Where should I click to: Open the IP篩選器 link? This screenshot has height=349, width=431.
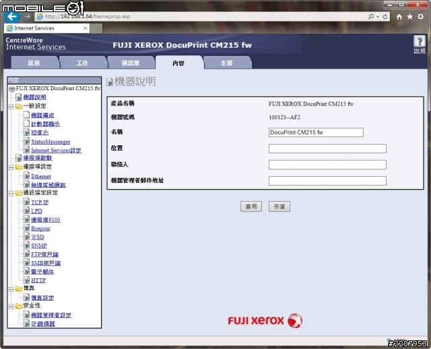pyautogui.click(x=43, y=323)
